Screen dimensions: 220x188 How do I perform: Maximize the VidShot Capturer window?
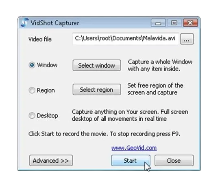point(174,23)
